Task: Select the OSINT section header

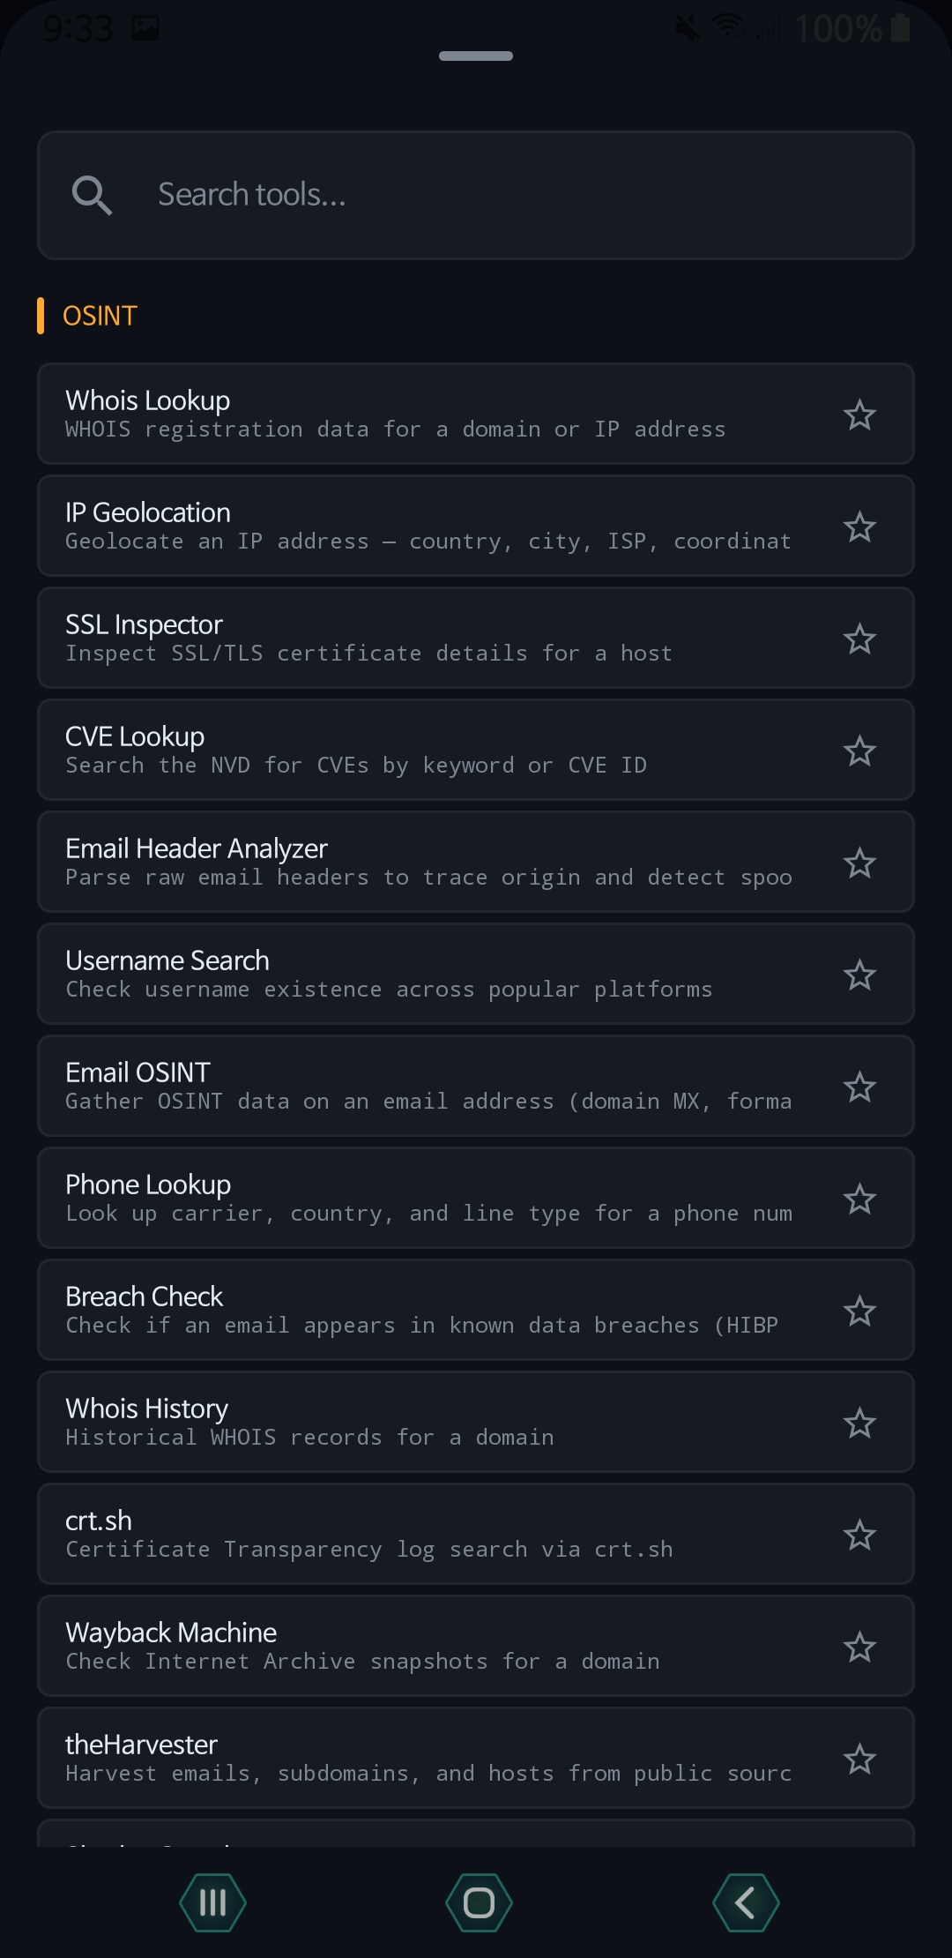Action: point(99,315)
